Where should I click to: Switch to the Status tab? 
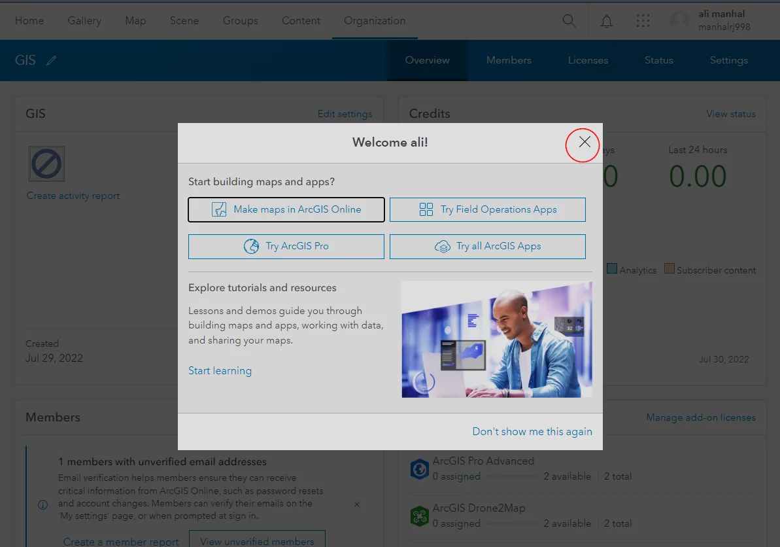659,60
